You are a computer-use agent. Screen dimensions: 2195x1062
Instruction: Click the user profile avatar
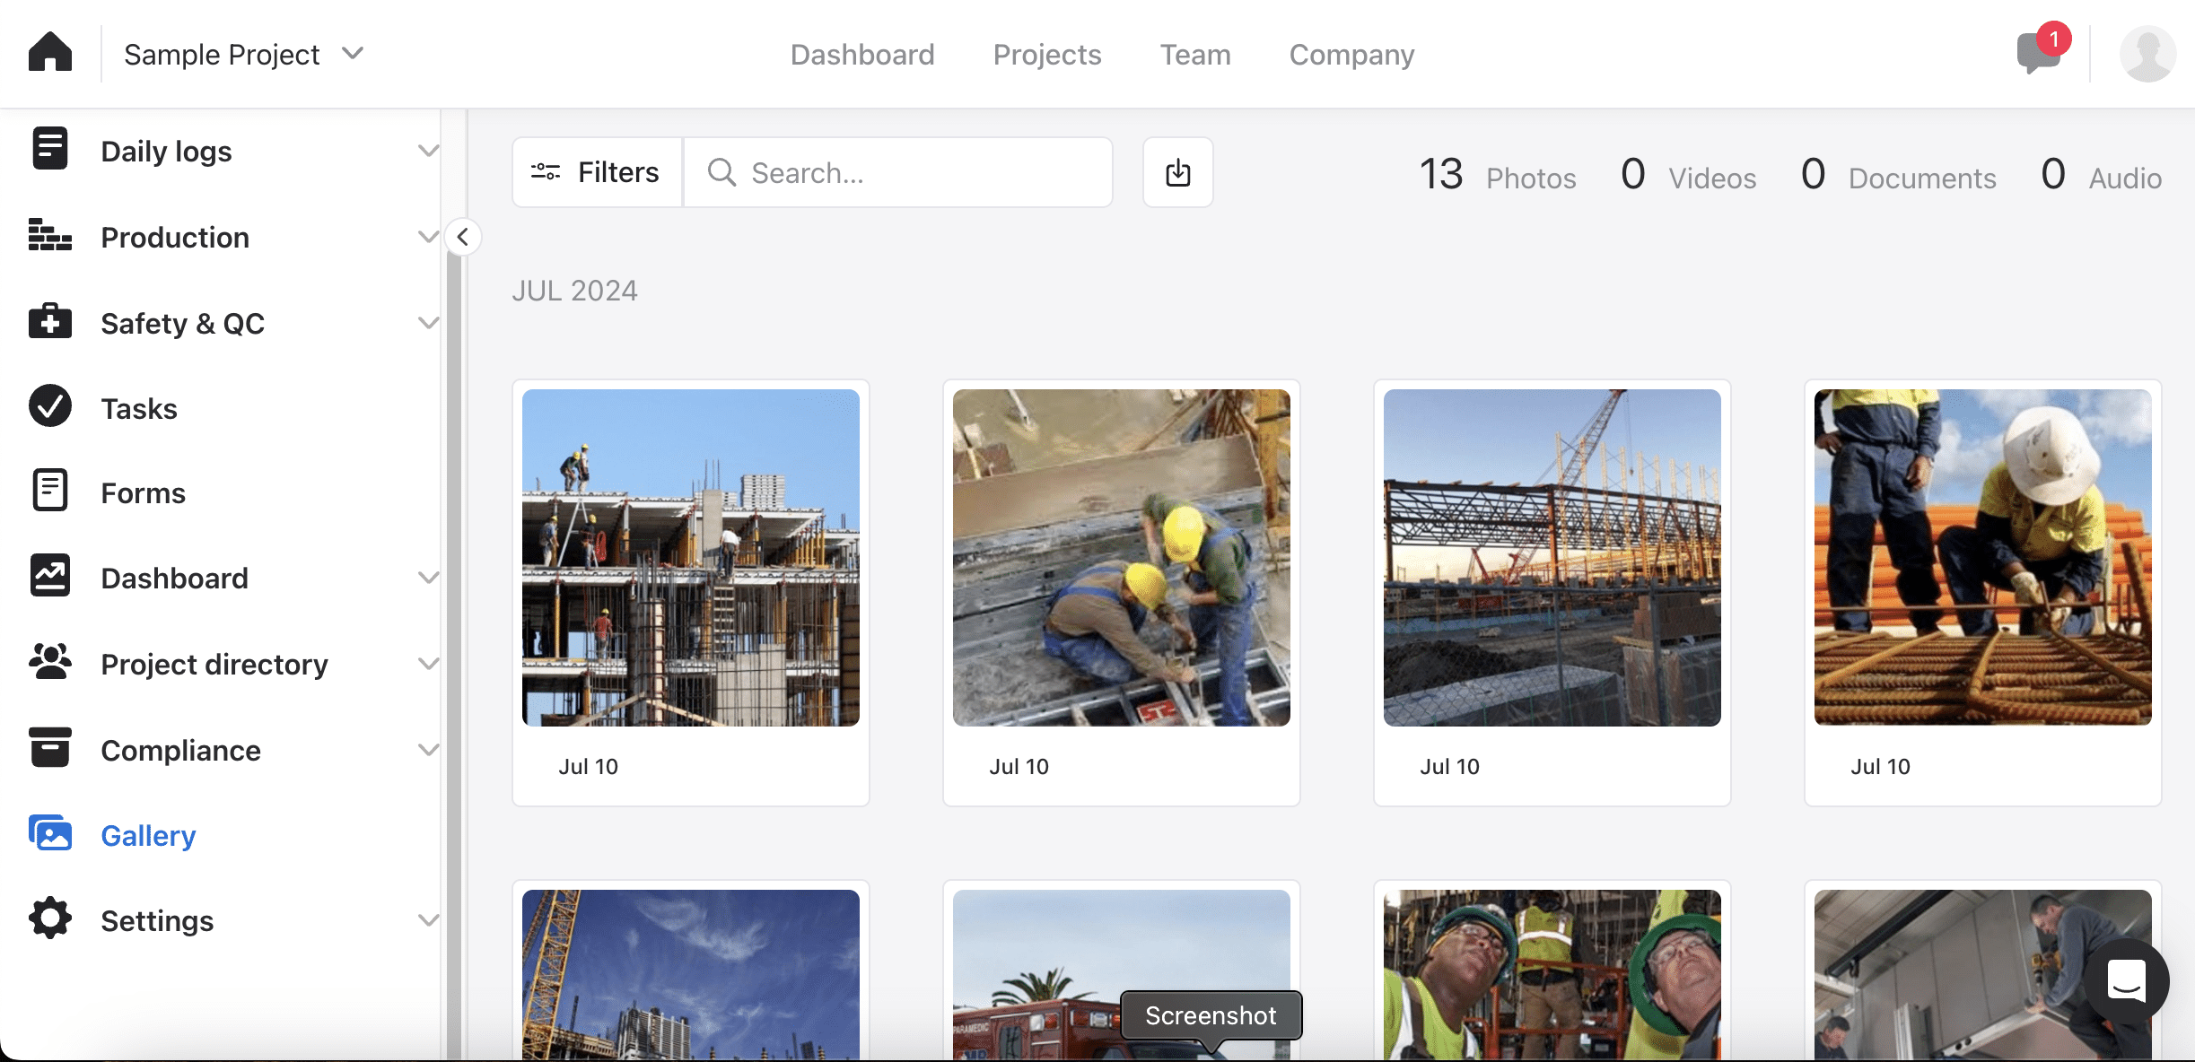coord(2147,54)
